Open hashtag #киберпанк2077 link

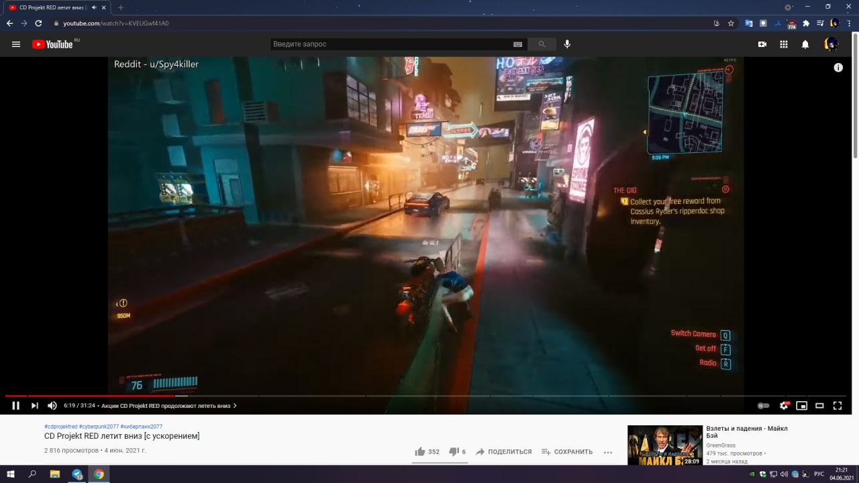(142, 427)
